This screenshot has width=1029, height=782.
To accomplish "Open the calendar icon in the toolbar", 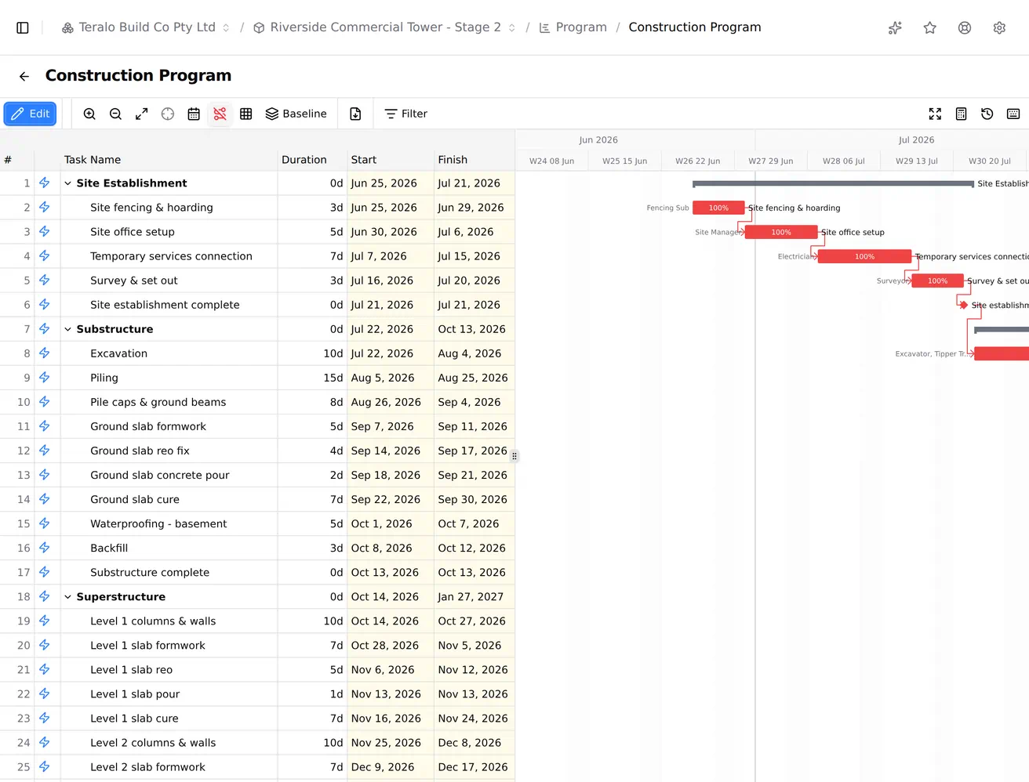I will pyautogui.click(x=194, y=114).
